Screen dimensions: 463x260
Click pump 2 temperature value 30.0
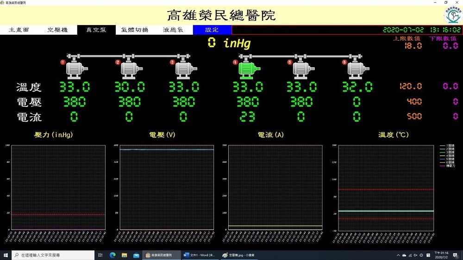(130, 87)
